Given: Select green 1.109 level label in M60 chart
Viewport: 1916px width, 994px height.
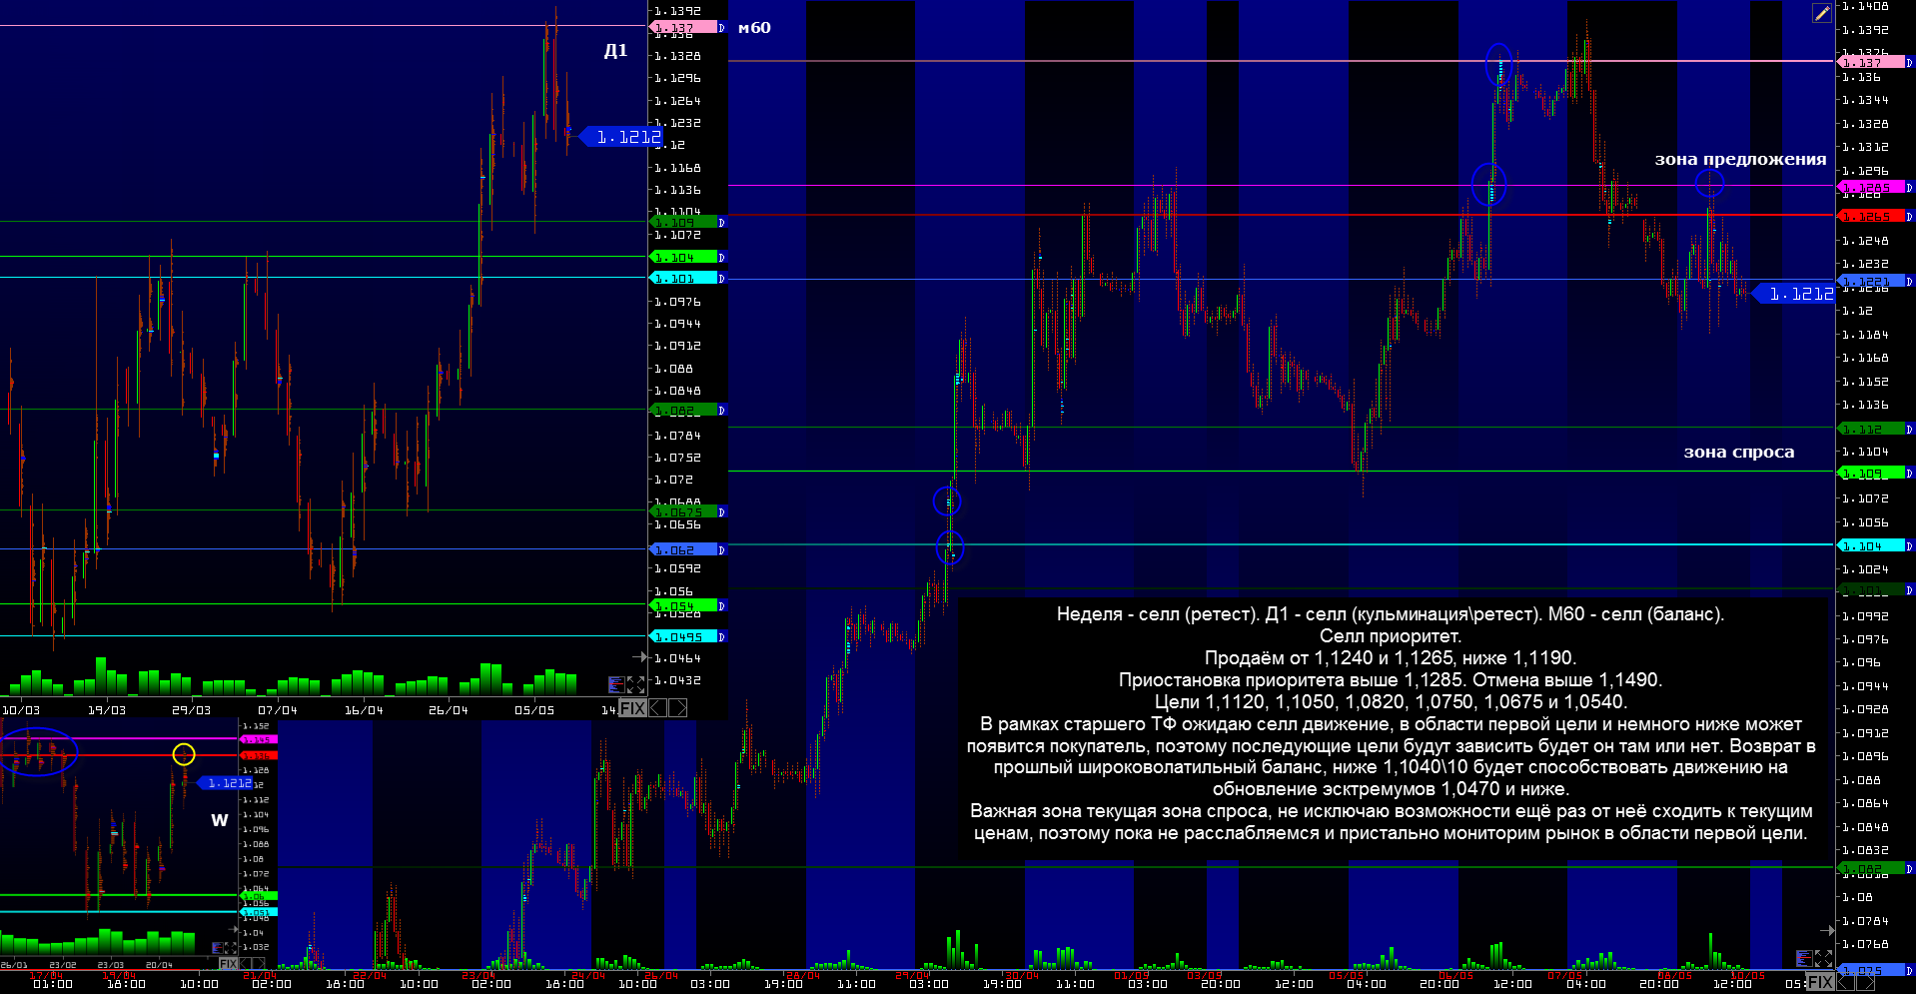Looking at the screenshot, I should pyautogui.click(x=1870, y=475).
